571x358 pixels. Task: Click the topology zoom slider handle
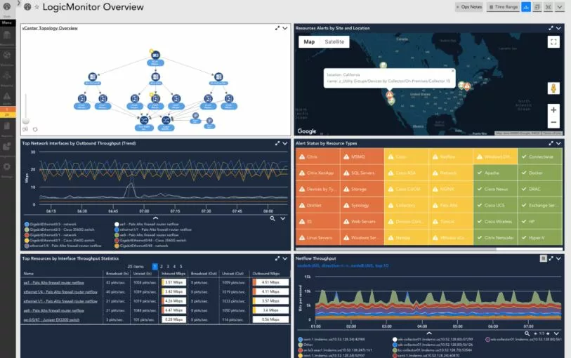26,121
